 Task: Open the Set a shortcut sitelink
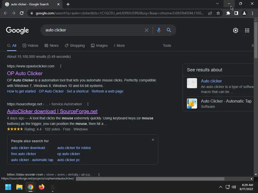pyautogui.click(x=78, y=91)
